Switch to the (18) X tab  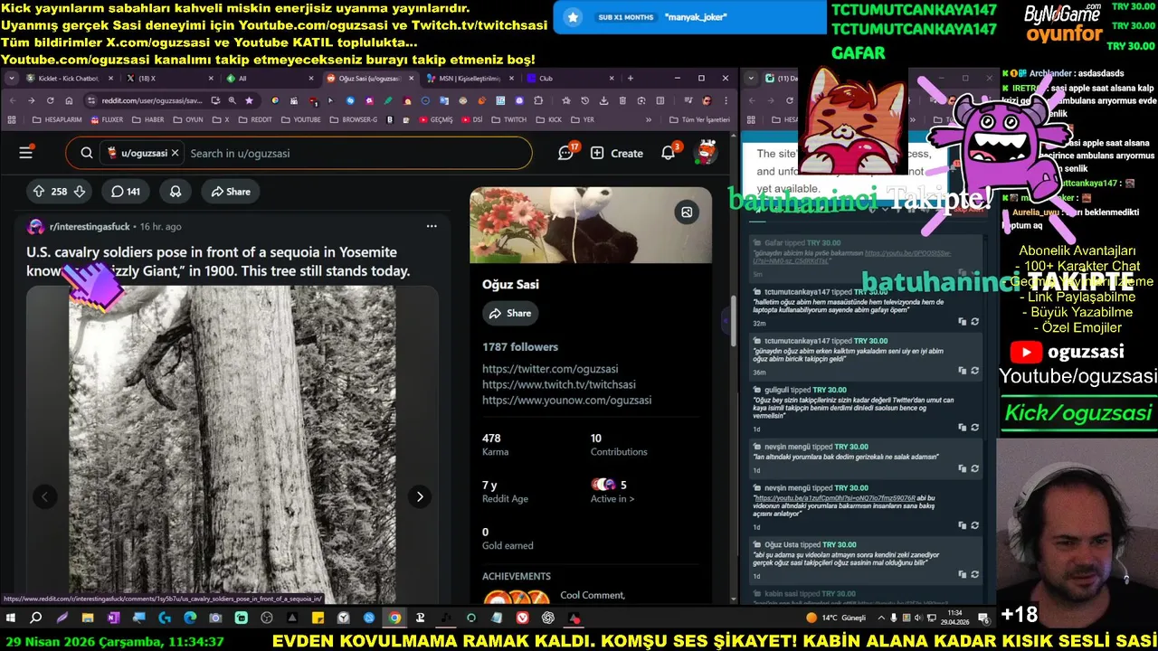point(169,79)
